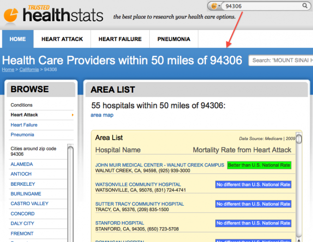Click the 'Hospital Name' column header
Image resolution: width=313 pixels, height=242 pixels.
[118, 150]
